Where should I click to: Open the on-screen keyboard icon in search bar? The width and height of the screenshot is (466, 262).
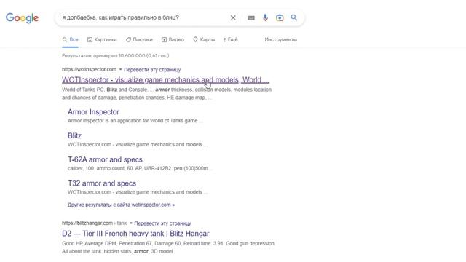tap(250, 17)
